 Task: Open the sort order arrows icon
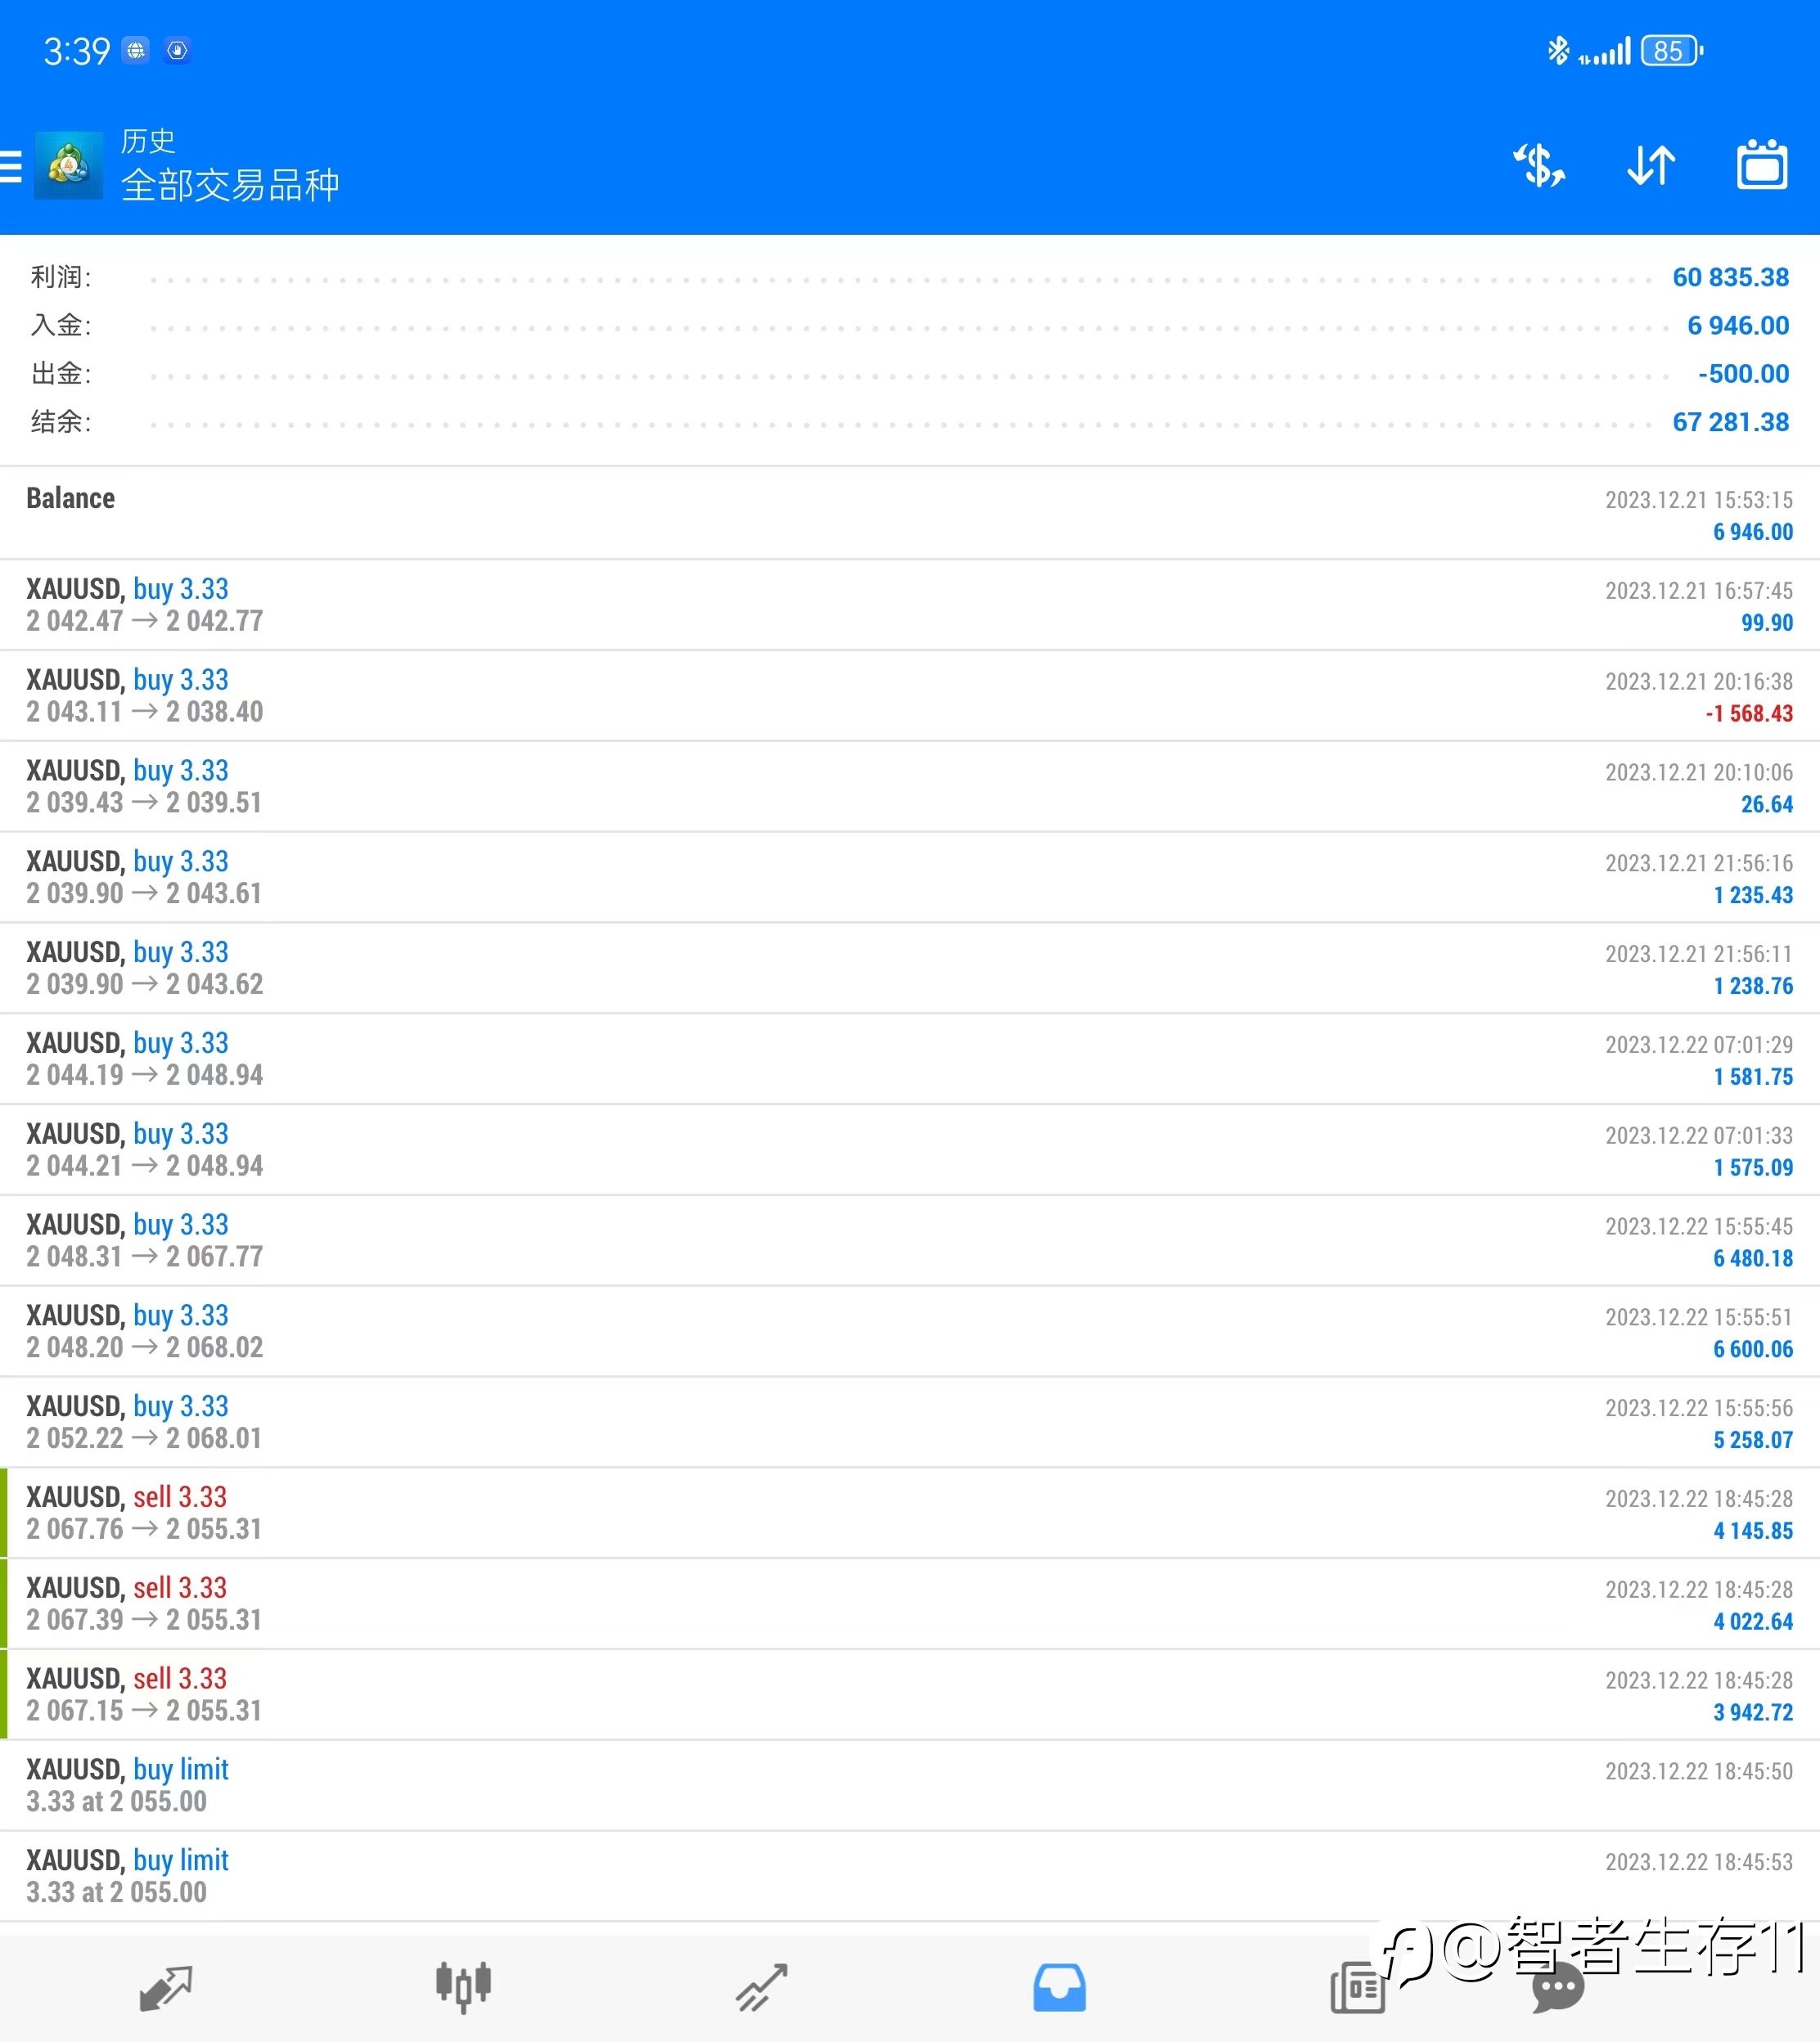pos(1651,166)
